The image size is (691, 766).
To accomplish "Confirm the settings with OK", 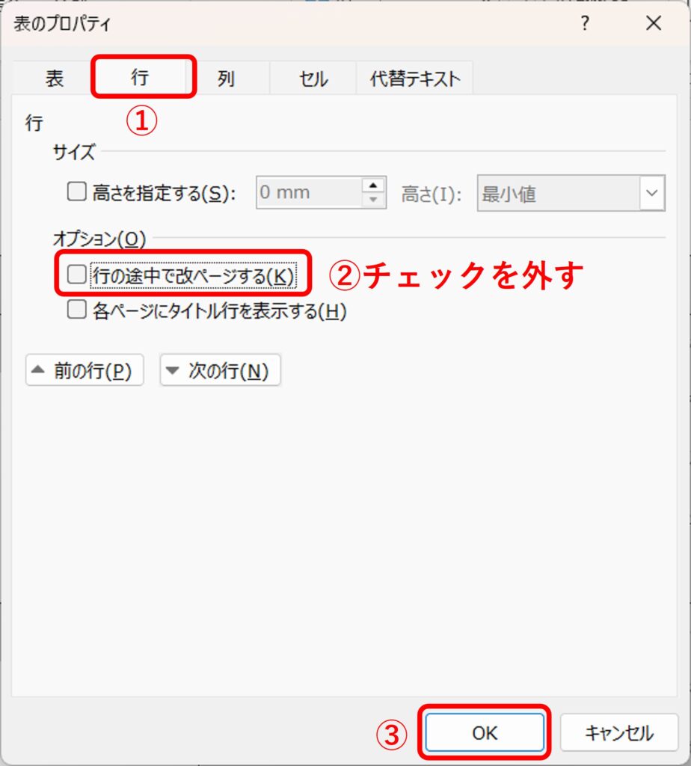I will [485, 732].
